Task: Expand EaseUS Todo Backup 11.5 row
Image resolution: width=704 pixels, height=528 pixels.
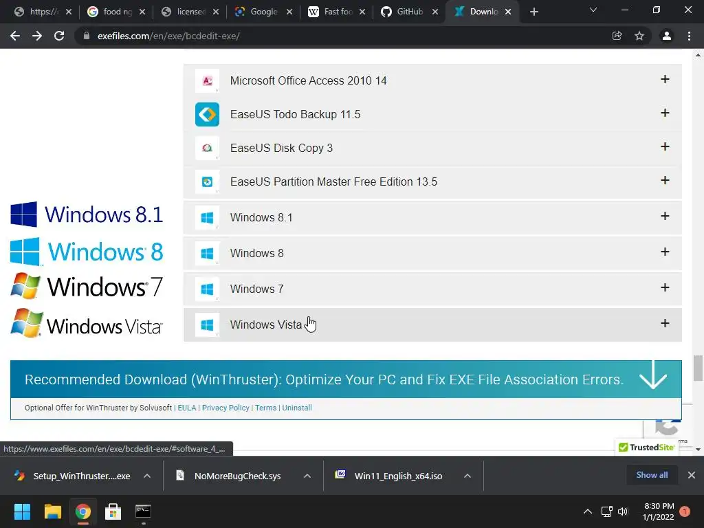Action: (665, 113)
